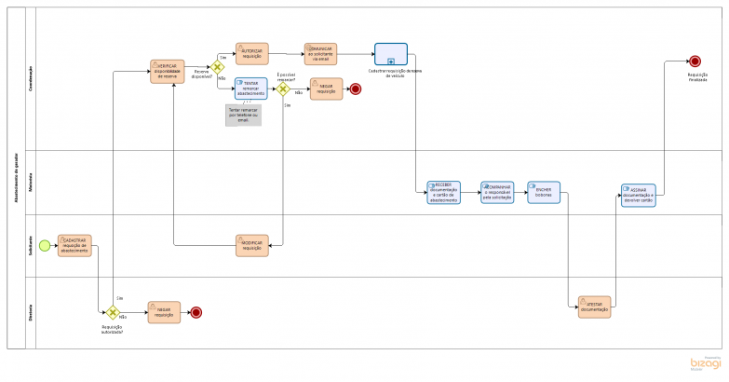The height and width of the screenshot is (382, 729).
Task: Select the MODIFICAR requisição task
Action: (251, 245)
